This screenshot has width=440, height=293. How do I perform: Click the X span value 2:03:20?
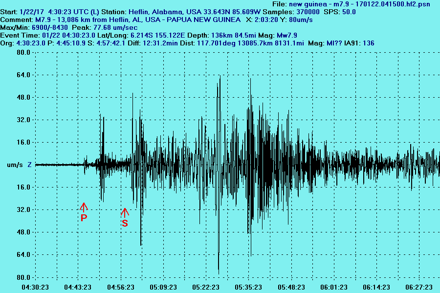coord(266,20)
